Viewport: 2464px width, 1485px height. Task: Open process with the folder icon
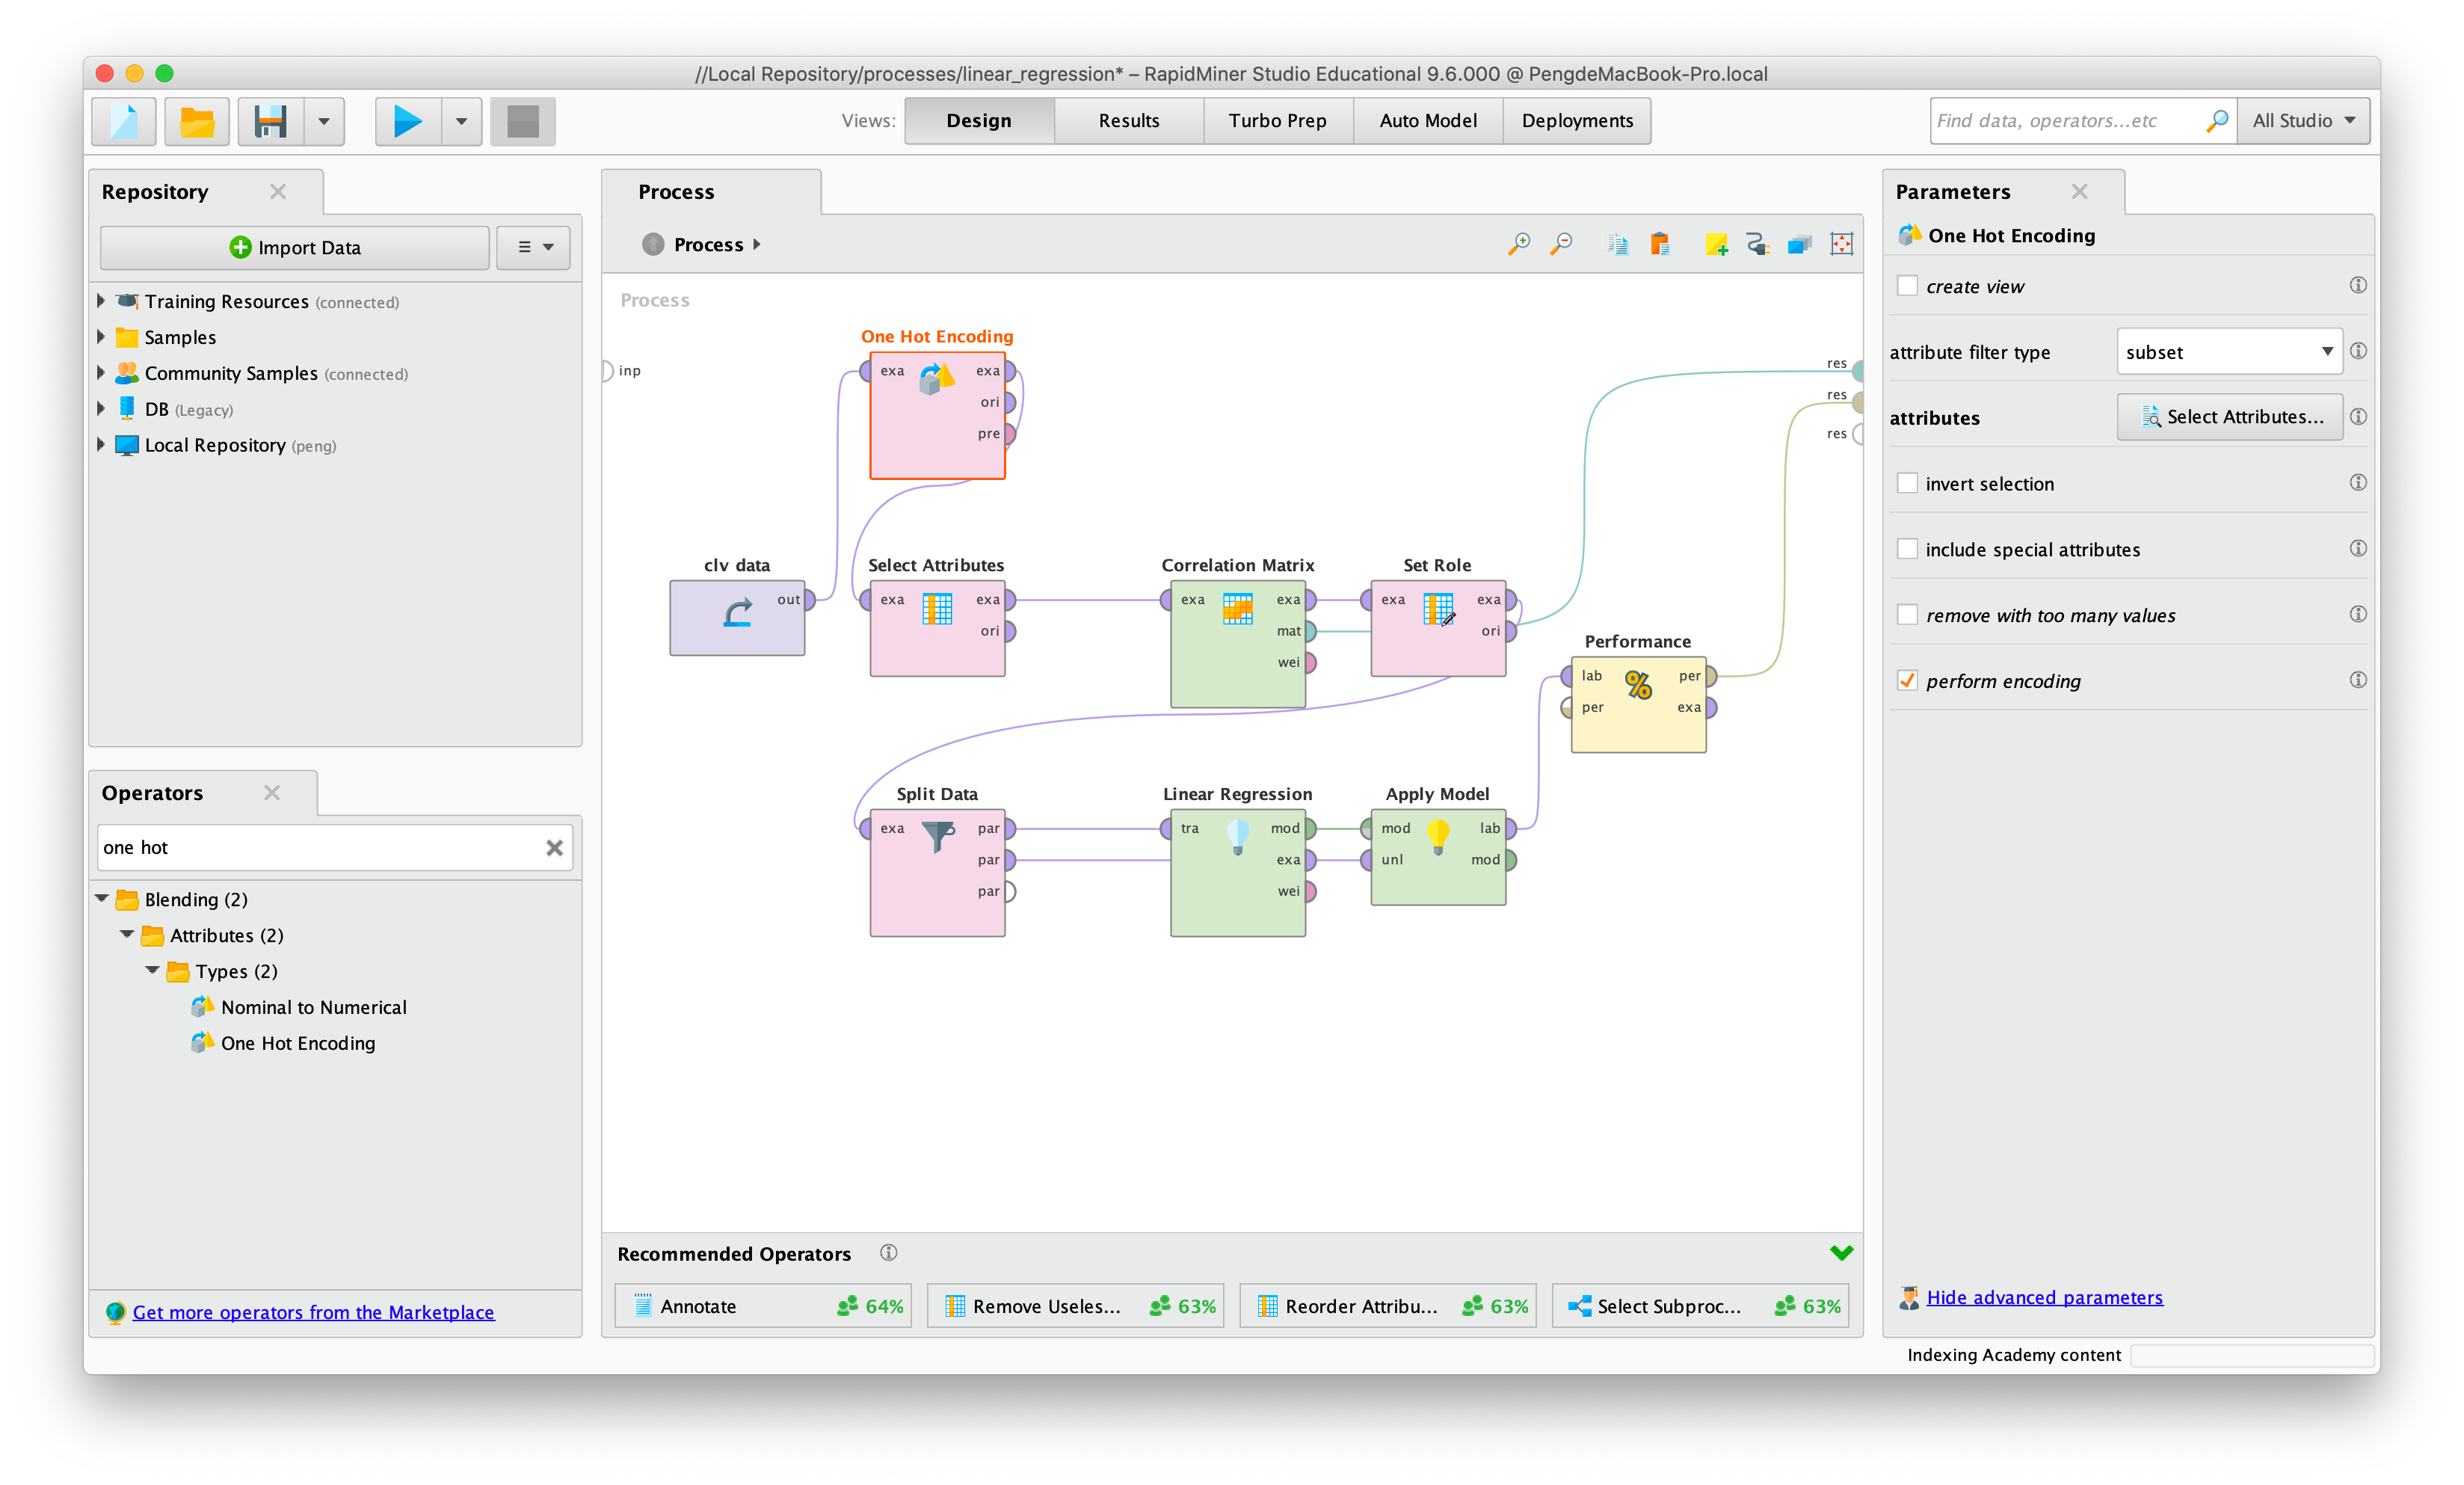pyautogui.click(x=197, y=121)
